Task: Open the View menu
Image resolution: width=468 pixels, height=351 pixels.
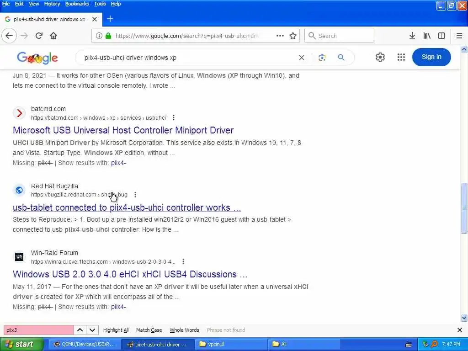Action: coord(34,4)
